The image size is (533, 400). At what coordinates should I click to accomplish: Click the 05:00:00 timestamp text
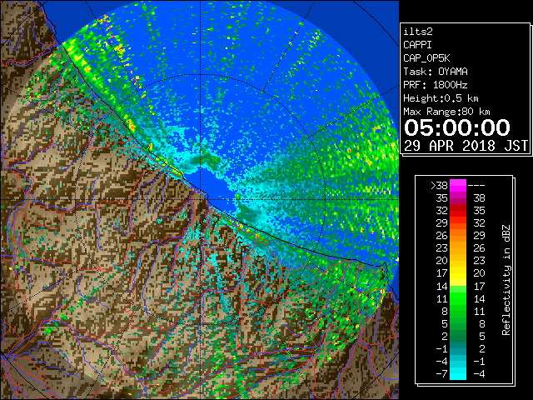click(x=457, y=127)
